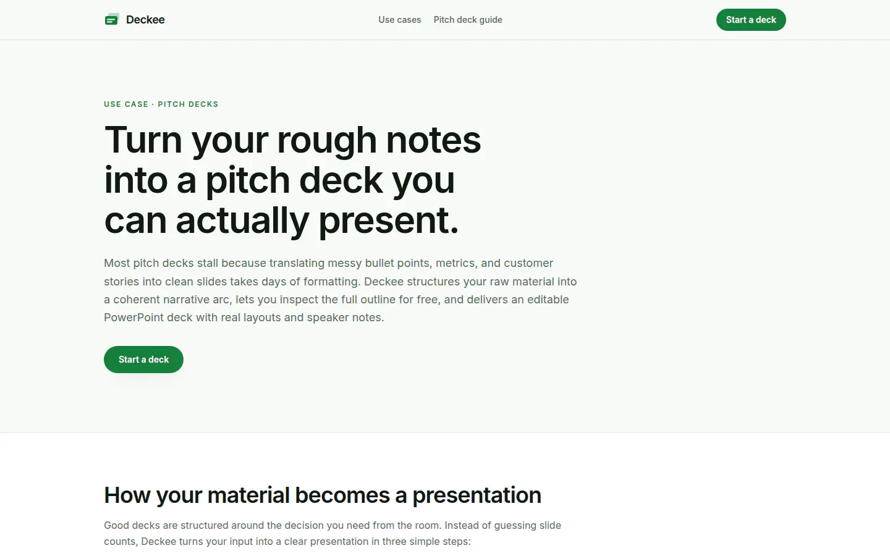This screenshot has width=890, height=556.
Task: Click the PITCH DECKS eyebrow text
Action: tap(188, 104)
